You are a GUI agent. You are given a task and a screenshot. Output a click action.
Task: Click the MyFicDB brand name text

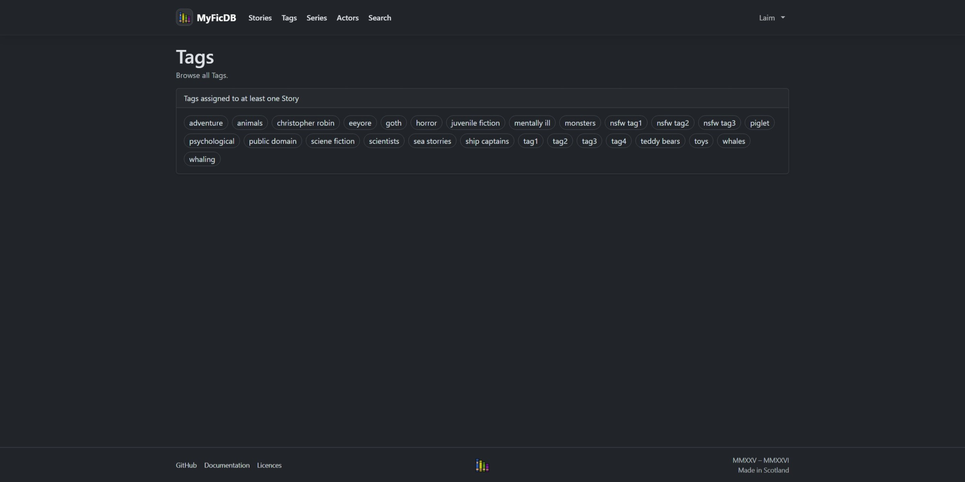(x=216, y=18)
